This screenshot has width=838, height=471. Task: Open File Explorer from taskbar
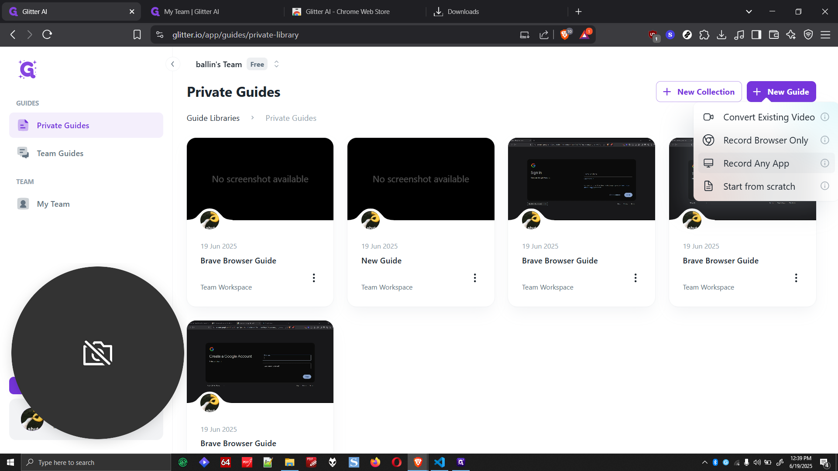[289, 462]
